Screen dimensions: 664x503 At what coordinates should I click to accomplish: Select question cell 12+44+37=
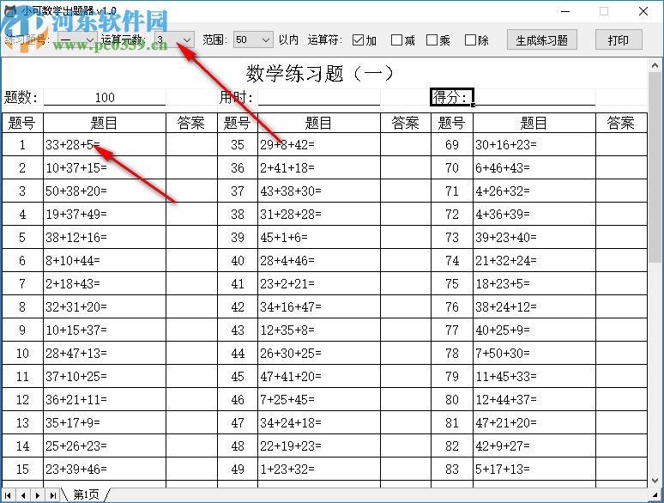click(534, 399)
